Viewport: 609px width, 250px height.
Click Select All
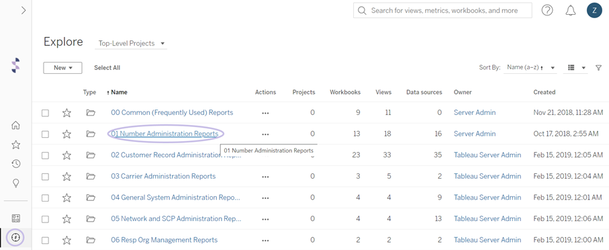pos(107,68)
